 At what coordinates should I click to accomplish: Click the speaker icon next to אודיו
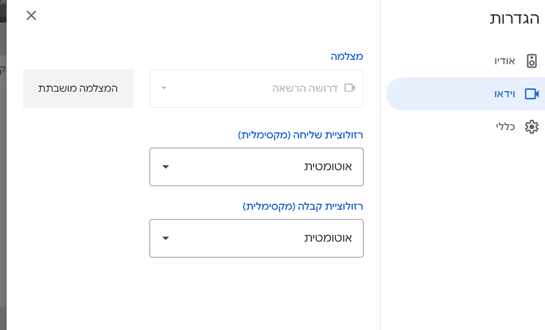[531, 61]
